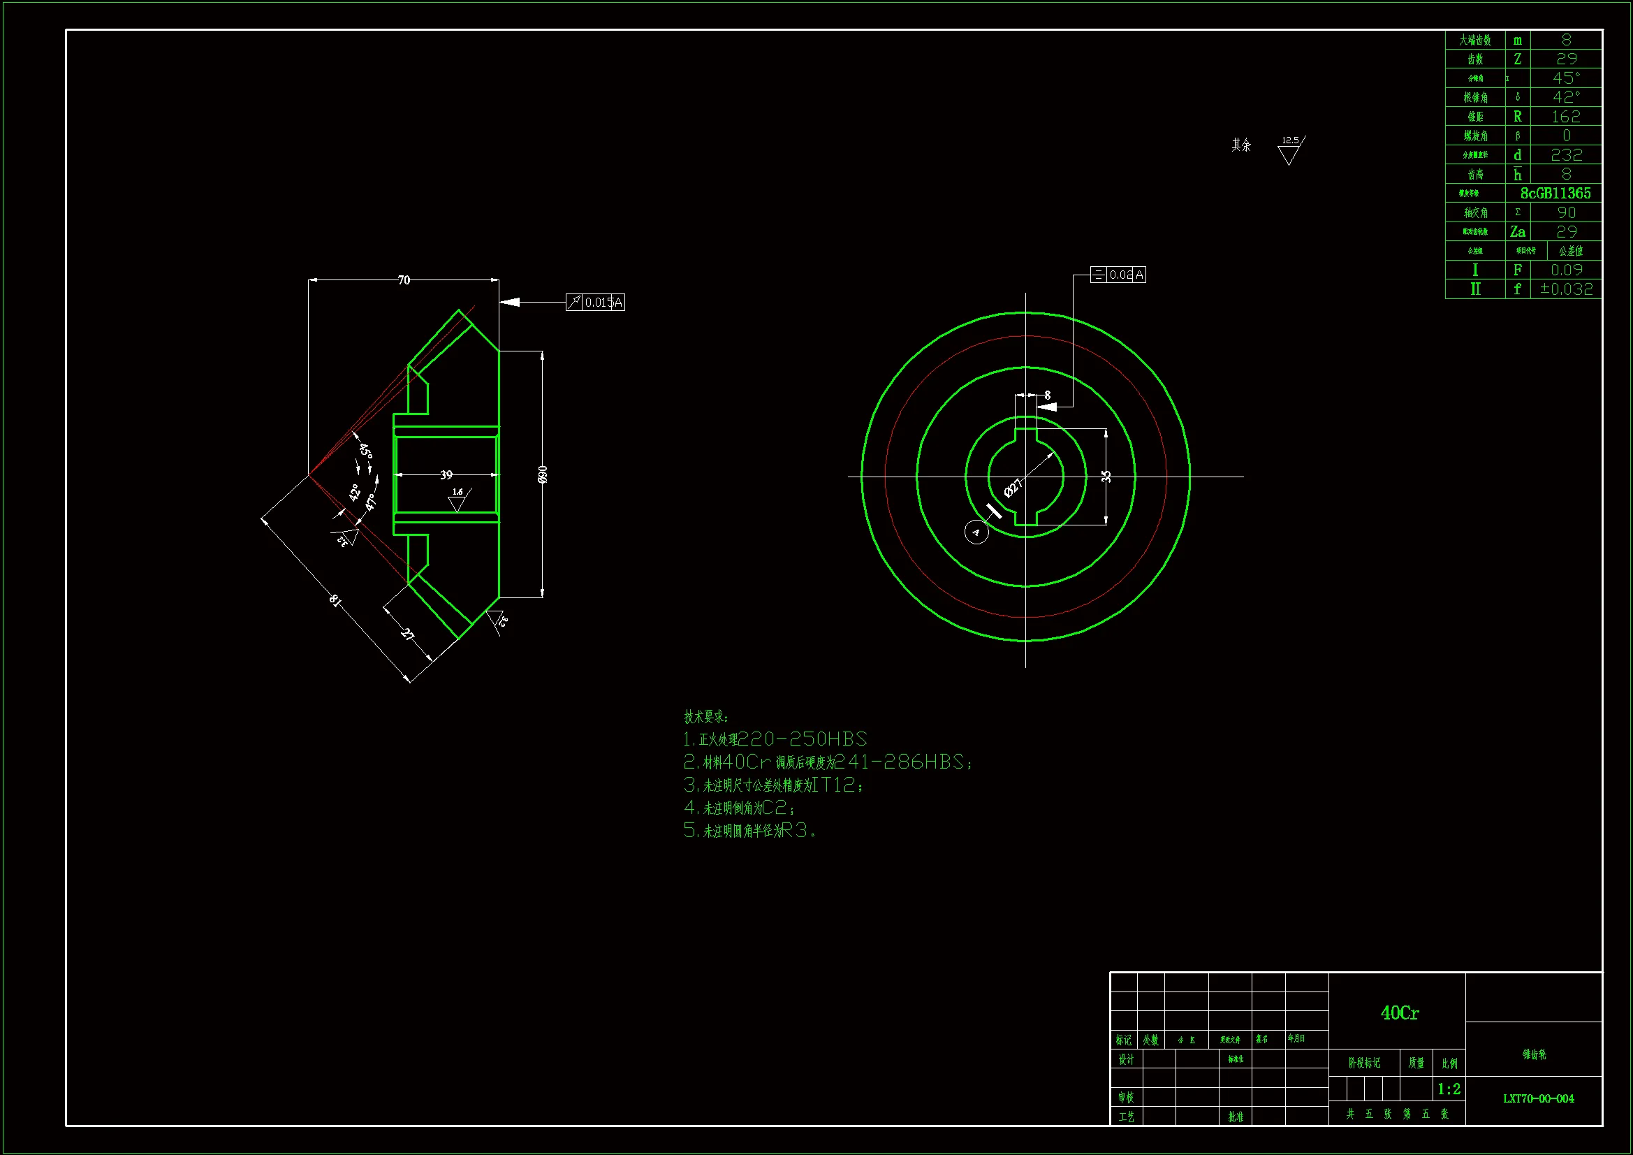Select the 1:2 scale value
Image resolution: width=1633 pixels, height=1155 pixels.
(x=1449, y=1089)
